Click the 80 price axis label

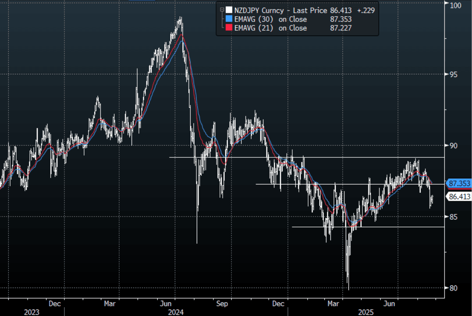(453, 288)
